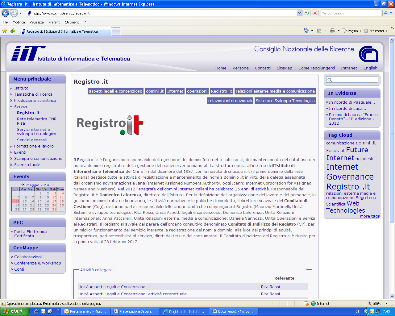Click the search magnifier button next to Yahoo box
395x316 pixels.
[x=385, y=13]
